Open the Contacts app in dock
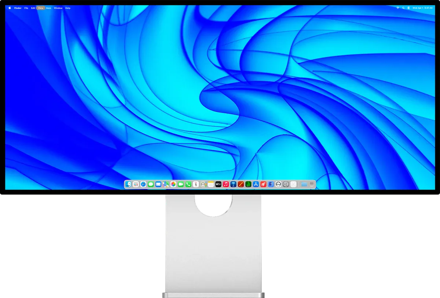Screen dimensions: 440x298 tap(203, 184)
